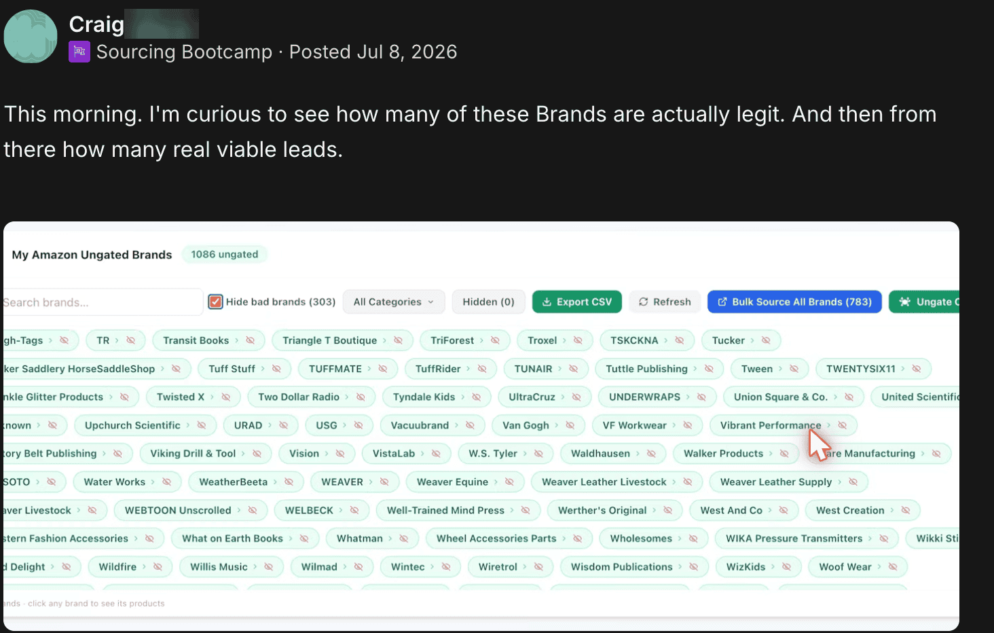Click Bulk Source All Brands (783)
The image size is (994, 633).
click(794, 302)
